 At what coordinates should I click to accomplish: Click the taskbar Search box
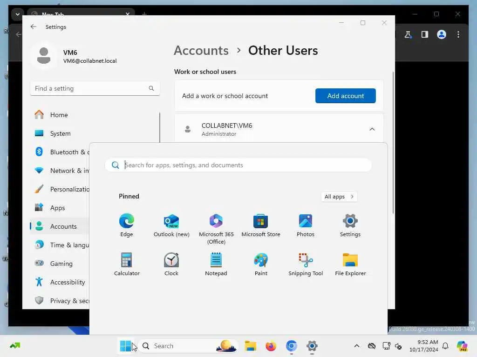(x=189, y=346)
